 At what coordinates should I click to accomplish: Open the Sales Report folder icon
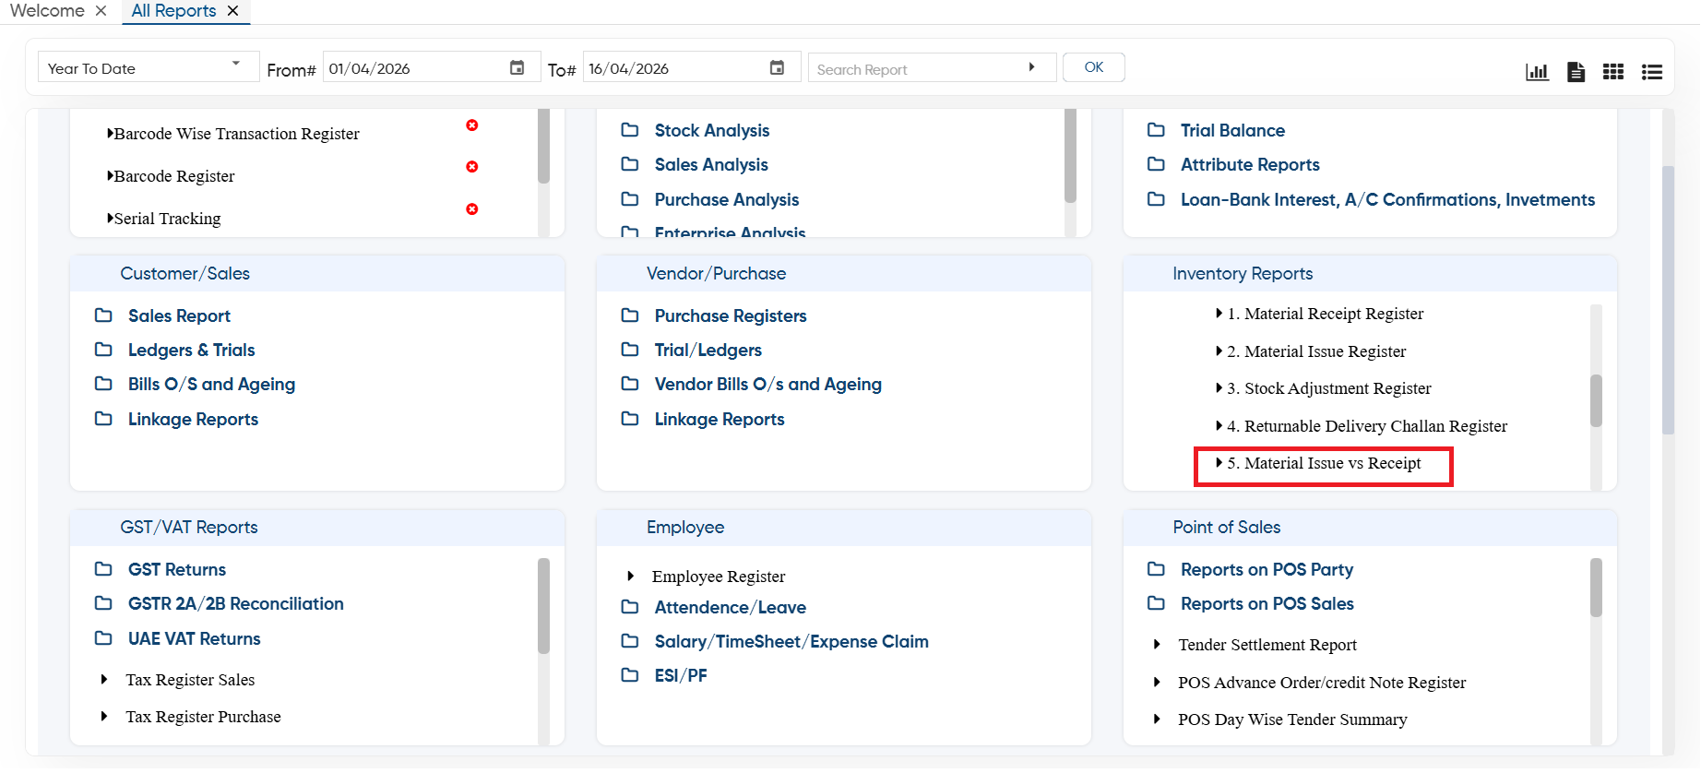click(x=103, y=315)
